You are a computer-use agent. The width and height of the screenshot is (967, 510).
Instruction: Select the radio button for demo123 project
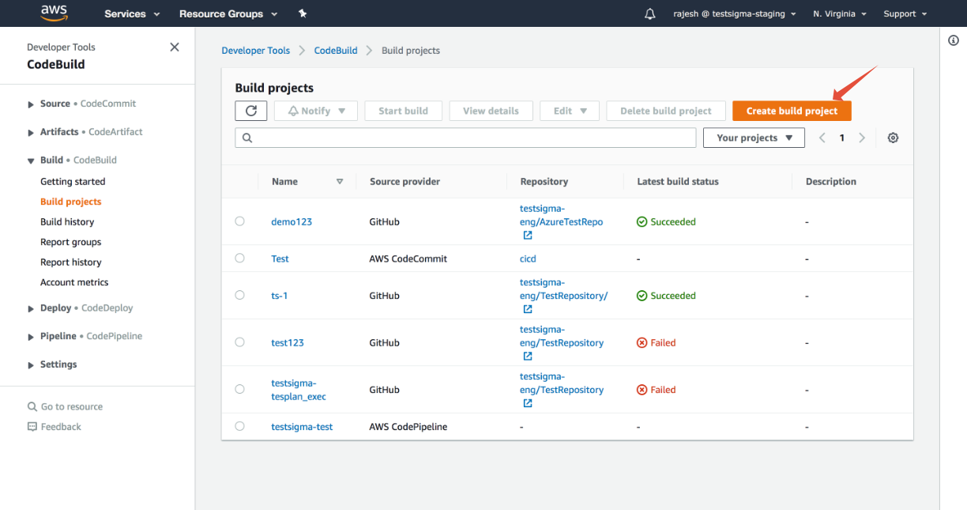(239, 221)
